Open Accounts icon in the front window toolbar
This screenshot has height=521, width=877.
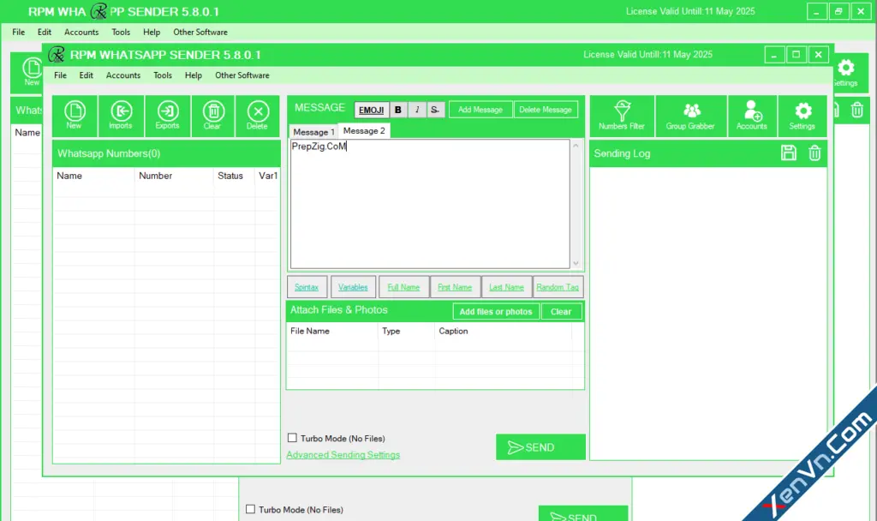752,116
